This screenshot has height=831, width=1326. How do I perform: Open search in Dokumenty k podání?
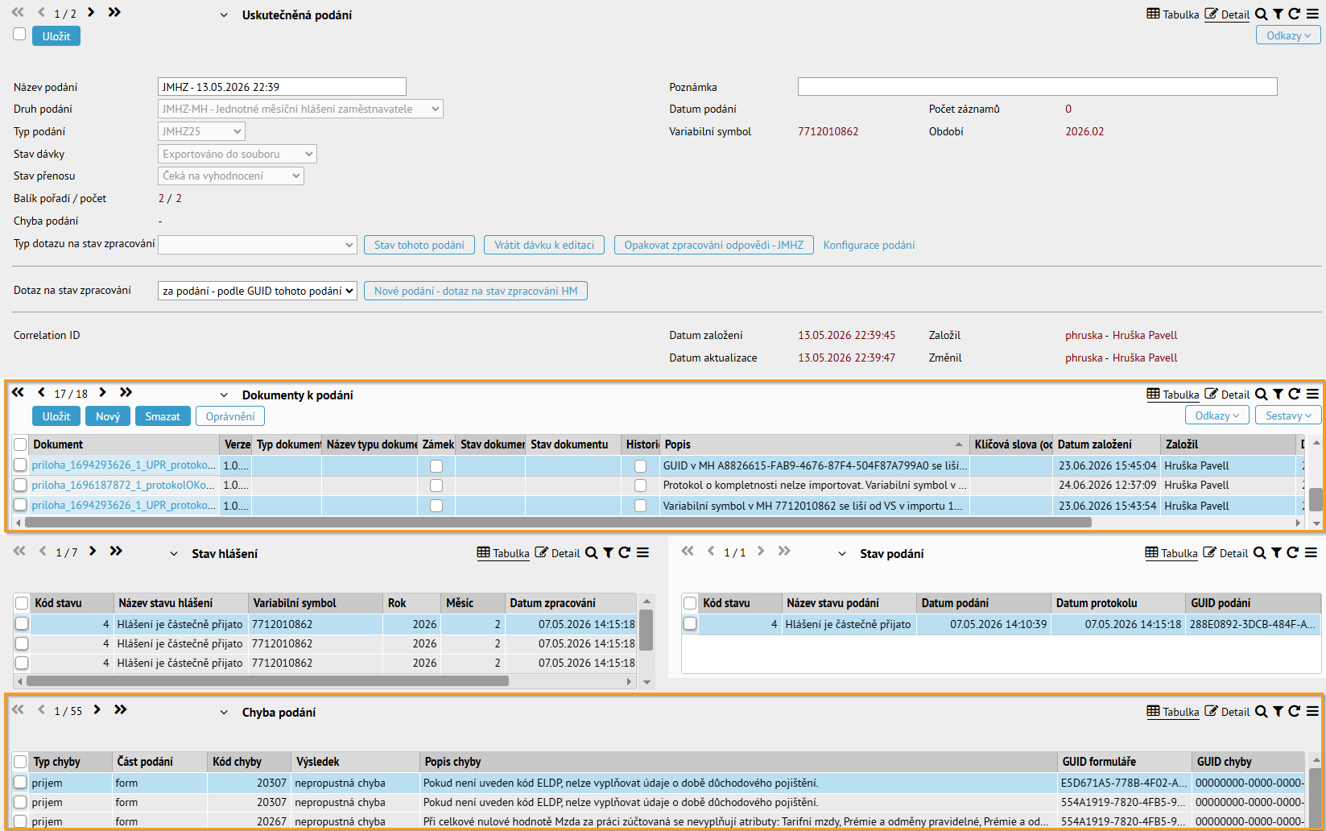1262,395
